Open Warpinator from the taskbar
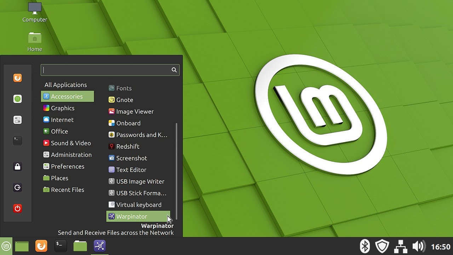453x255 pixels. click(x=99, y=246)
